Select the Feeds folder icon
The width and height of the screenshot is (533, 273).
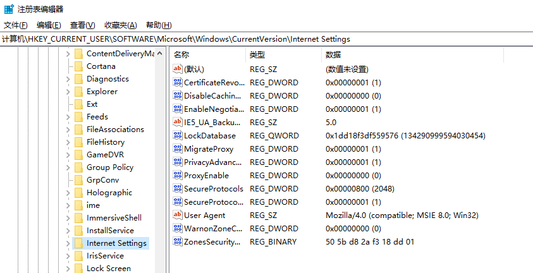[78, 117]
